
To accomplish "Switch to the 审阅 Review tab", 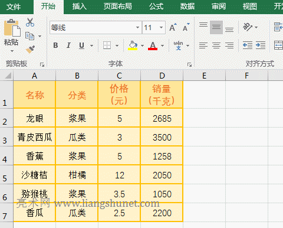I will (x=219, y=6).
